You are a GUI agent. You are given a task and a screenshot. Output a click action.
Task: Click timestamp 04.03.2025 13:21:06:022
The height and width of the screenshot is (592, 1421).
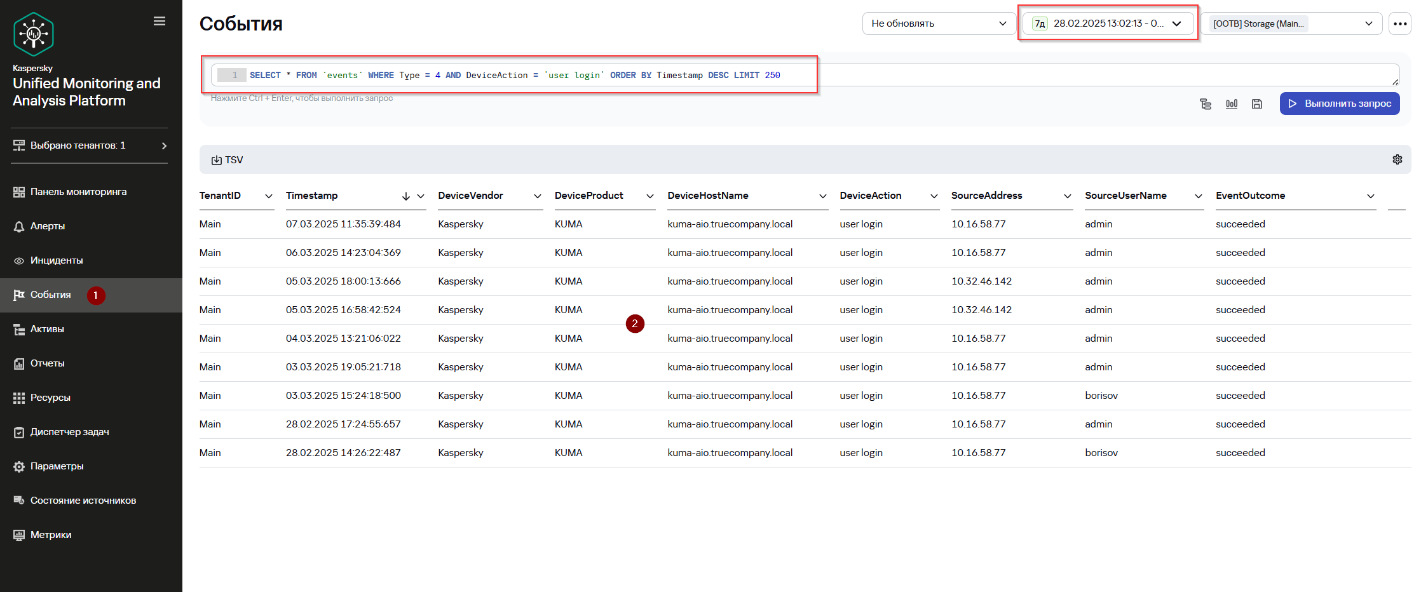click(x=343, y=339)
